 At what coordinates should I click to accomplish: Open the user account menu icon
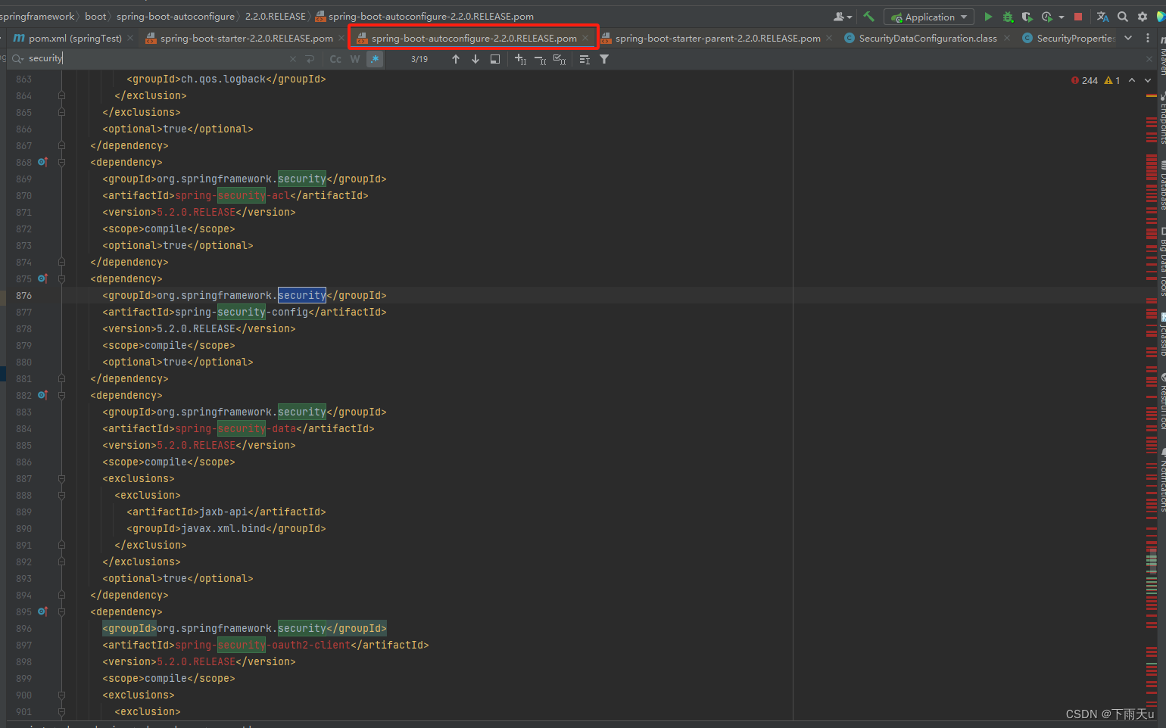[842, 17]
